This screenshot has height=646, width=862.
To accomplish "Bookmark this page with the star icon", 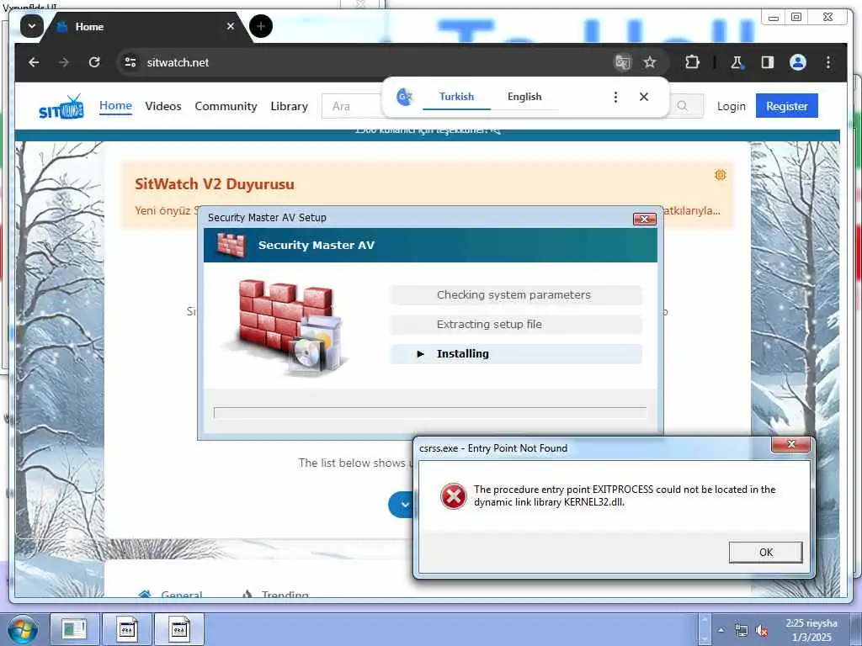I will point(650,62).
